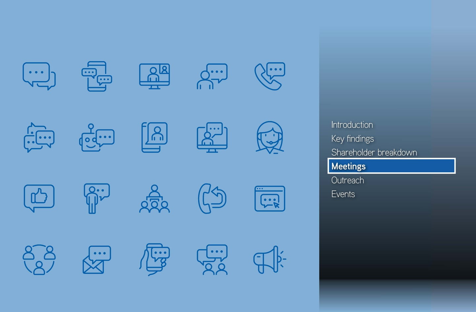Viewport: 476px width, 312px height.
Task: Navigate to Outreach section
Action: (347, 180)
